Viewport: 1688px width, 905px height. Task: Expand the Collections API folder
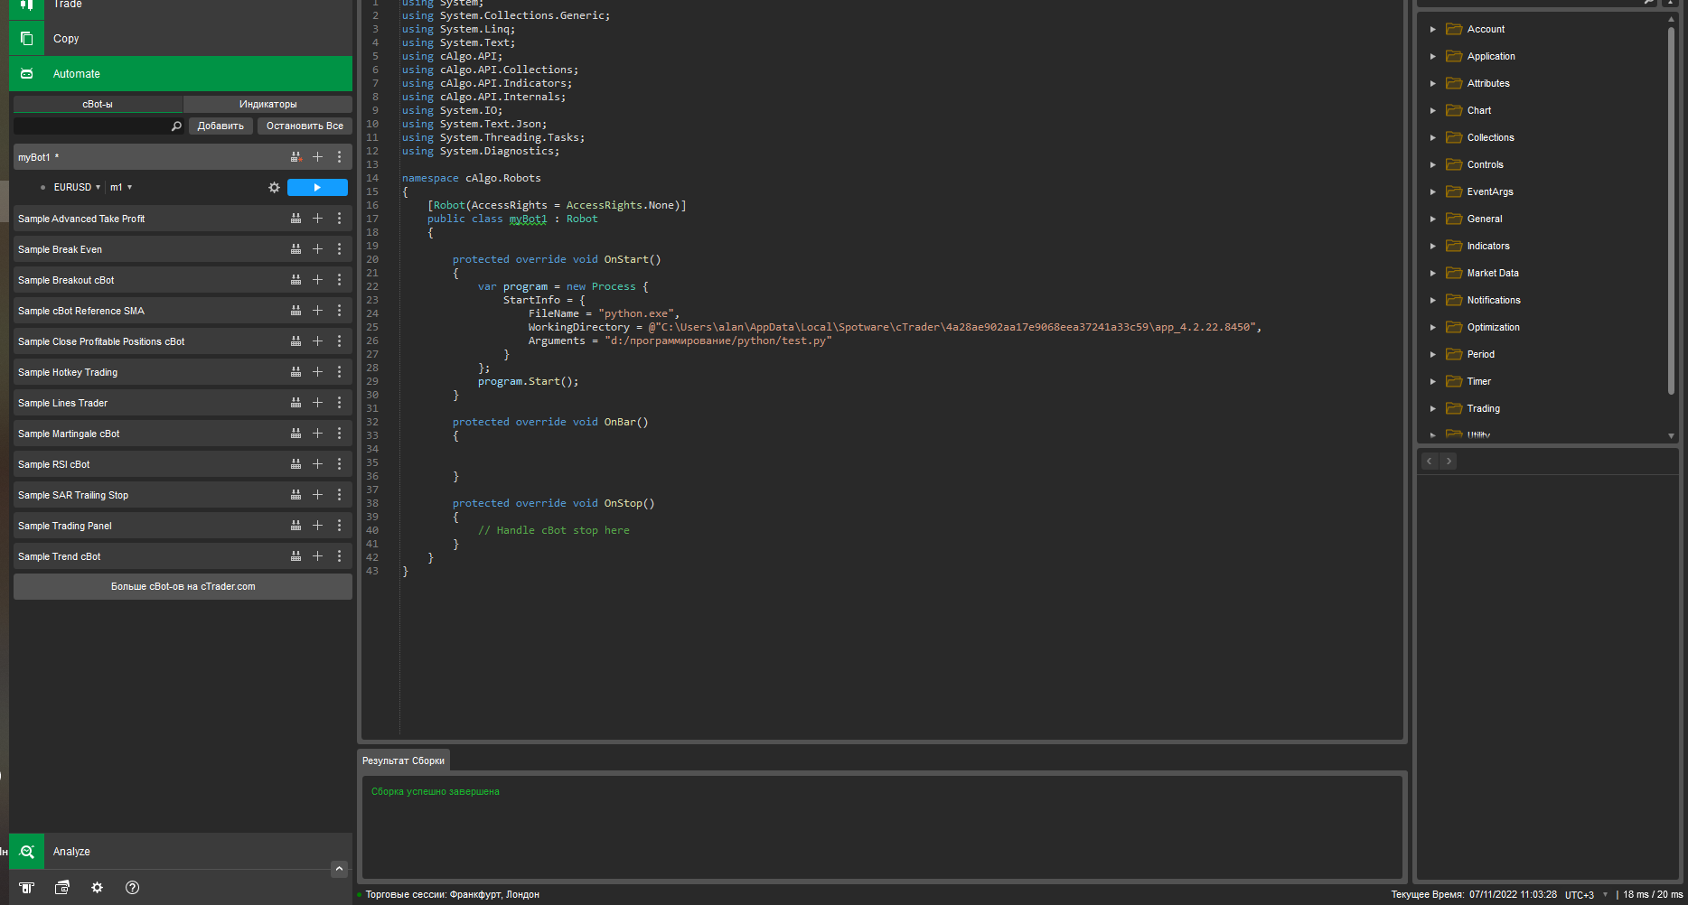click(1432, 137)
